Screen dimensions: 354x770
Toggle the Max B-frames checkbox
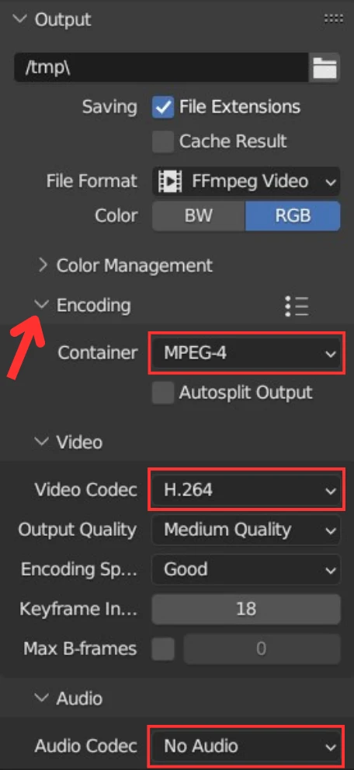point(163,649)
